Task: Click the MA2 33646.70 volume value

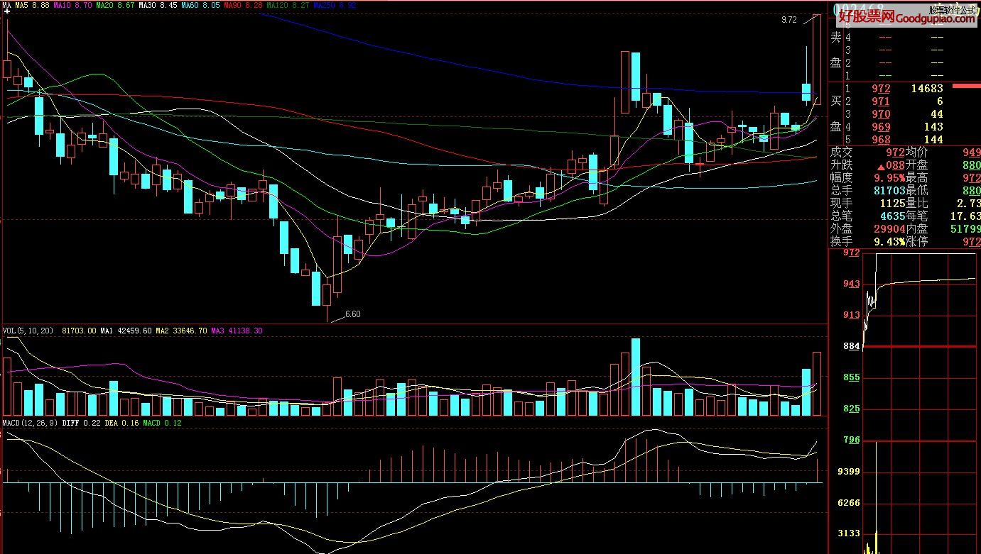Action: coord(182,331)
